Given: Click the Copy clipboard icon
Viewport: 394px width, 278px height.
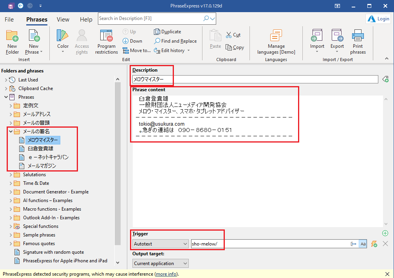Looking at the screenshot, I should 235,47.
